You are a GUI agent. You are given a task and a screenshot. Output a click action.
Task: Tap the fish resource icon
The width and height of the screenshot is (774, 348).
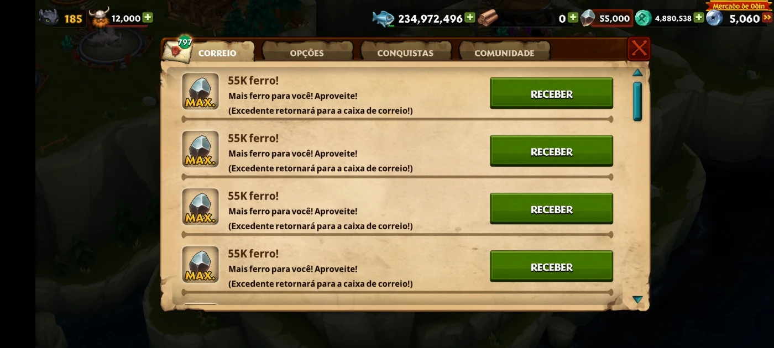point(383,18)
